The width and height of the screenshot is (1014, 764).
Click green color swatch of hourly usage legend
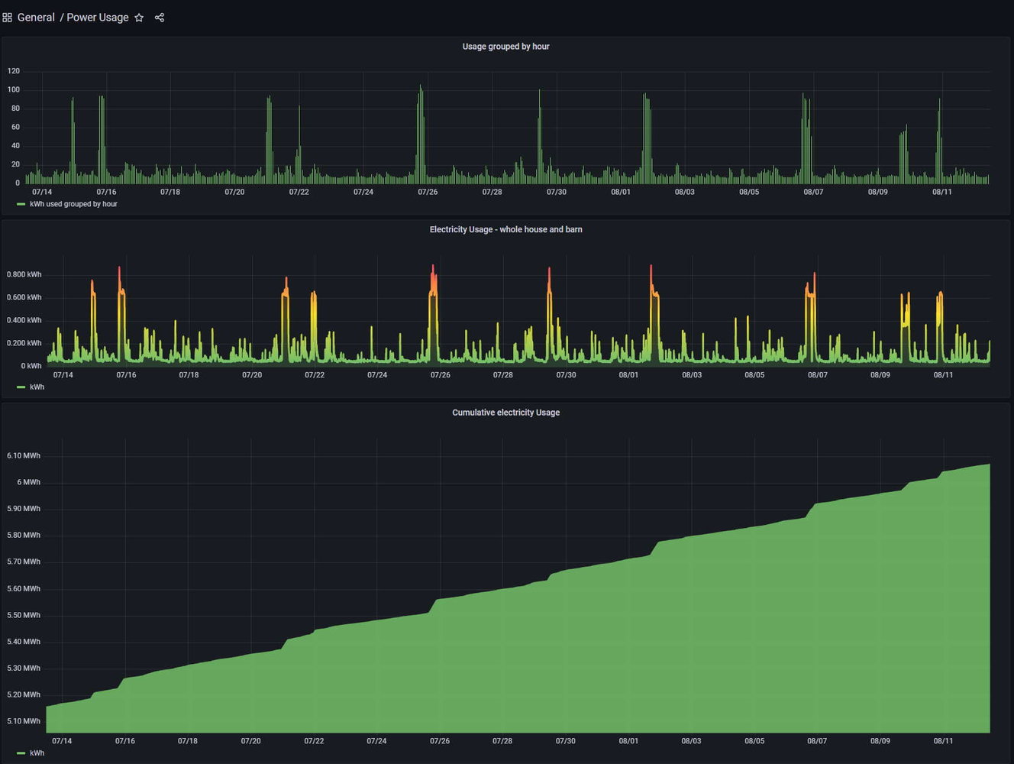click(x=21, y=205)
